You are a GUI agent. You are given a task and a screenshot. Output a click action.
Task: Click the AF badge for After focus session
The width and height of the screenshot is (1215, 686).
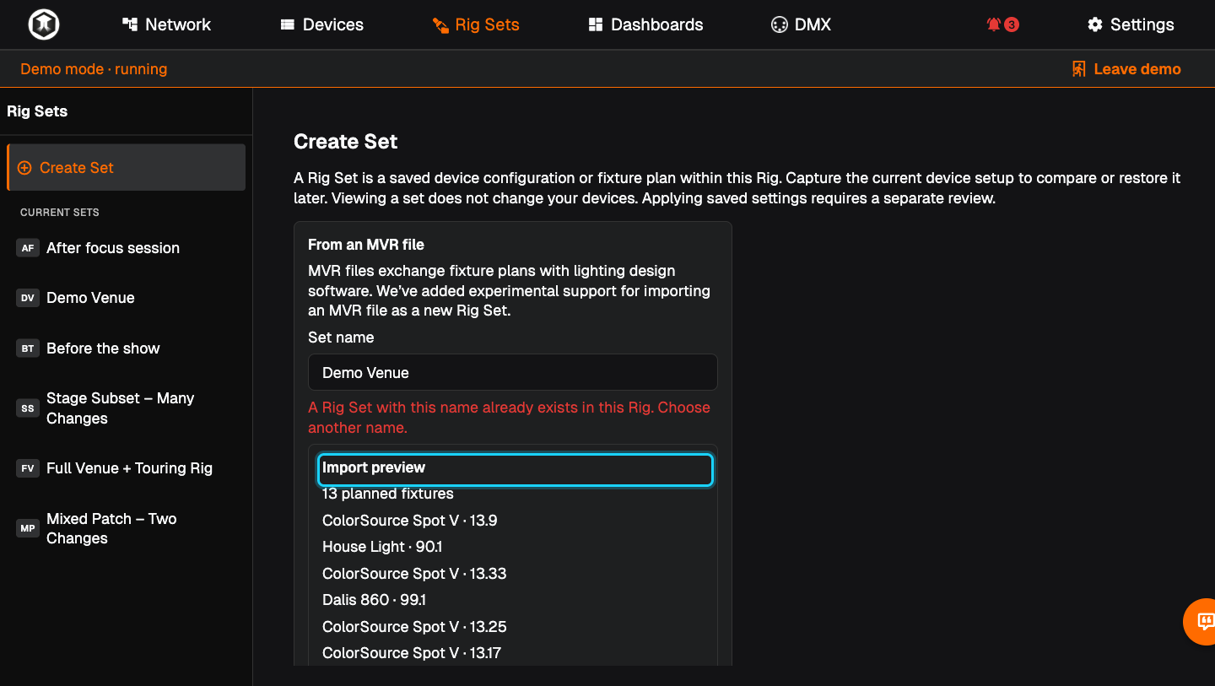pyautogui.click(x=28, y=248)
